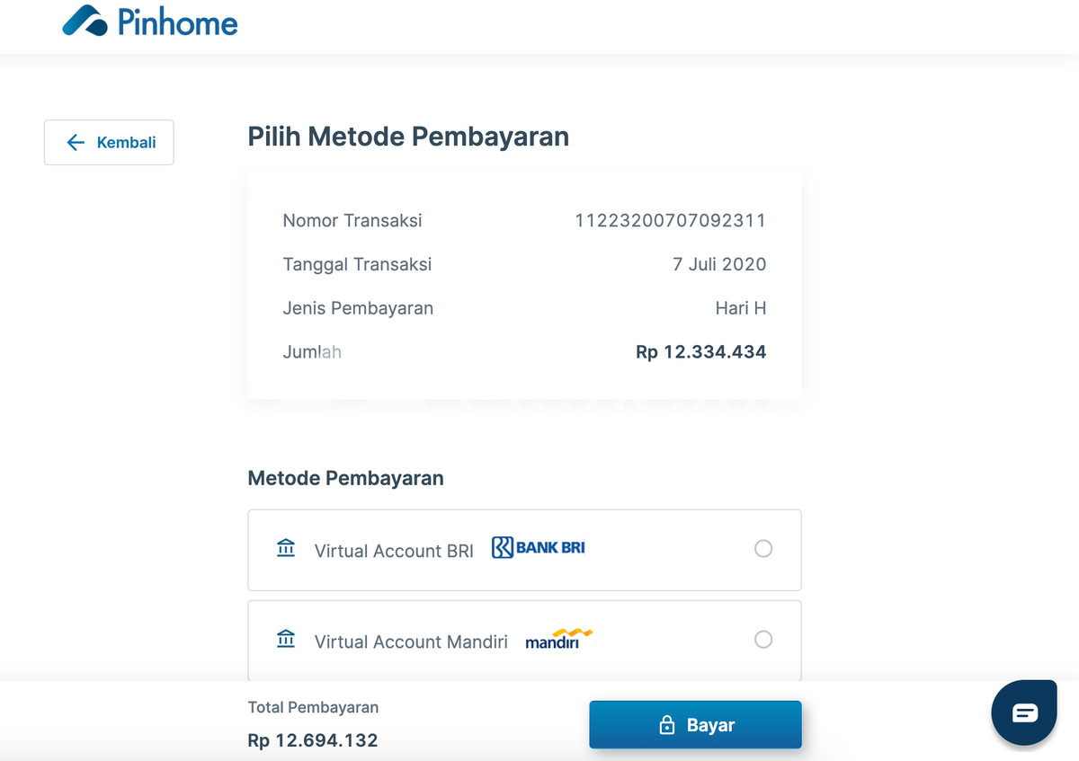Click the transaction date 7 Juli 2020
The image size is (1079, 761).
719,264
